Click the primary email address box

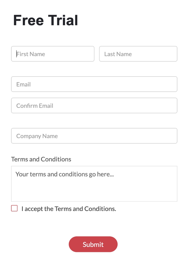click(94, 84)
